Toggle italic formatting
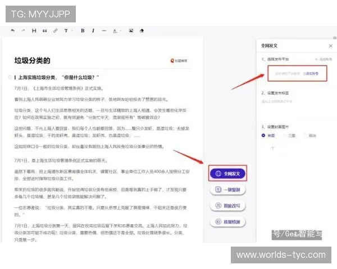This screenshot has width=337, height=269. [x=93, y=31]
